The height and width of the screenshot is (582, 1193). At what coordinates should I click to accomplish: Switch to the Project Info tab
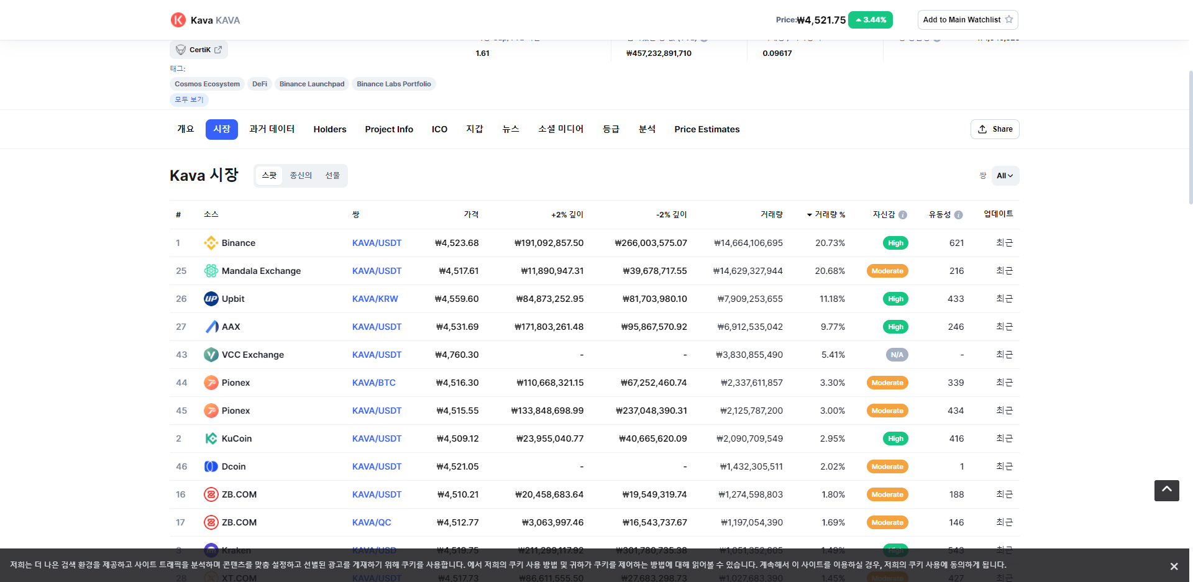(389, 129)
